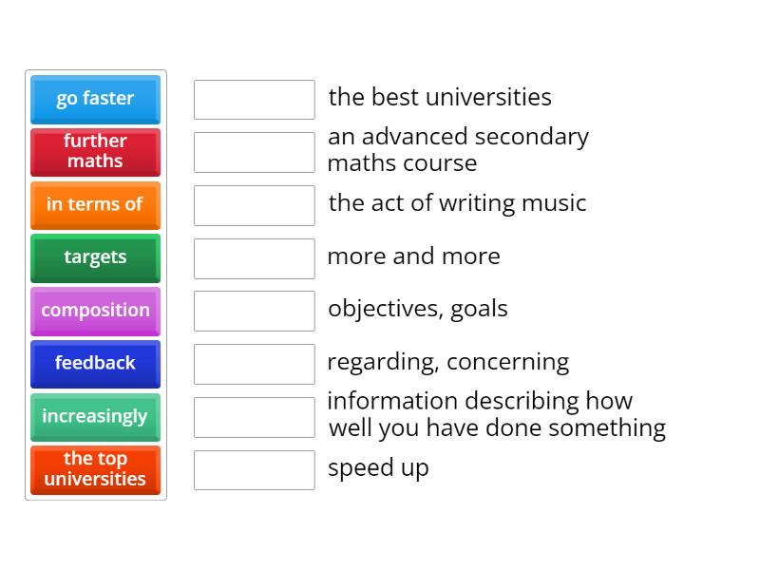Click the definition text 'objectives, goals'
Screen dimensions: 760x570
click(x=418, y=309)
